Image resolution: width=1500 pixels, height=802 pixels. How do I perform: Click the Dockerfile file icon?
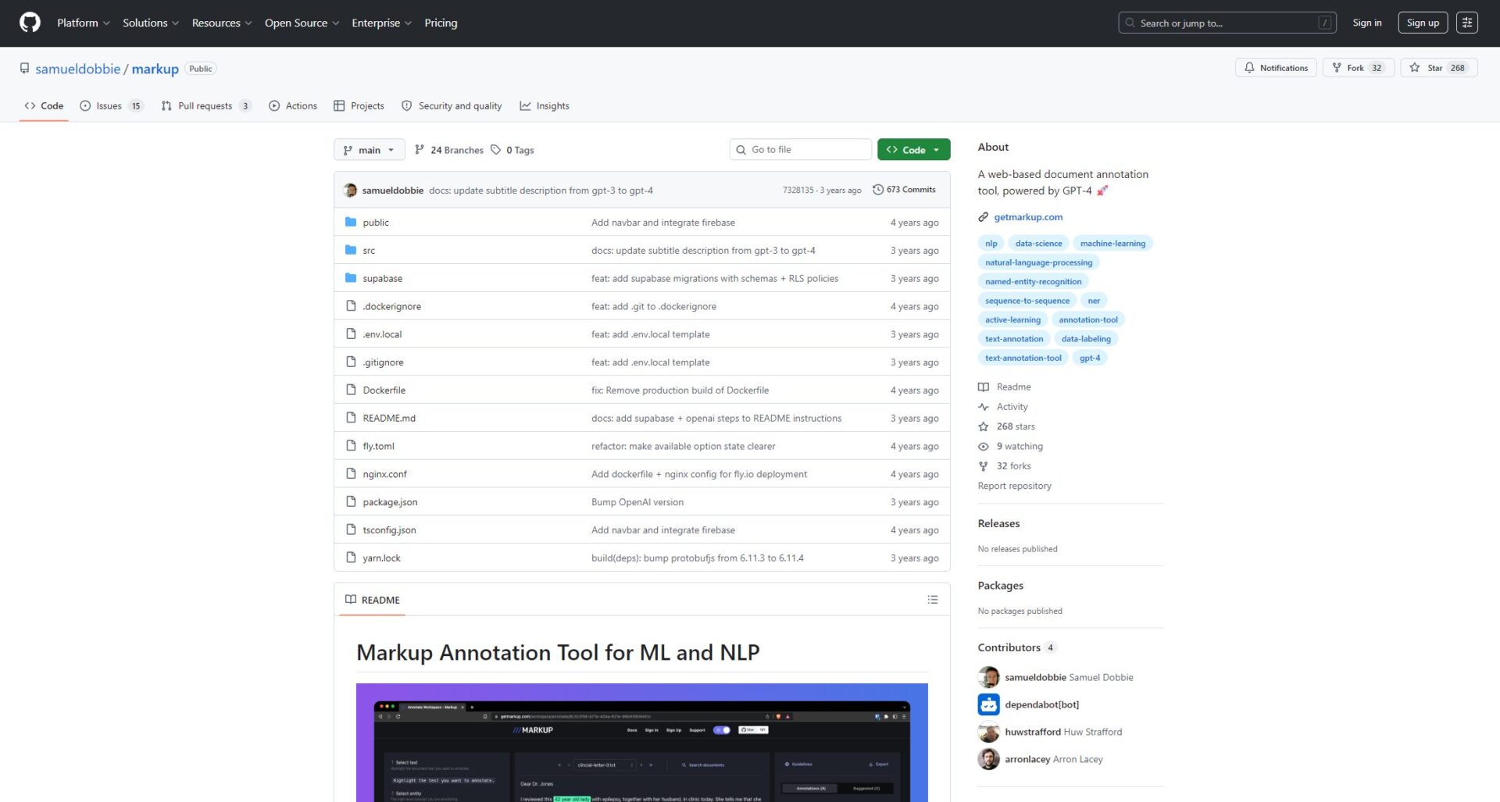[x=351, y=390]
